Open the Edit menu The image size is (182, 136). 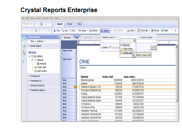coord(27,18)
